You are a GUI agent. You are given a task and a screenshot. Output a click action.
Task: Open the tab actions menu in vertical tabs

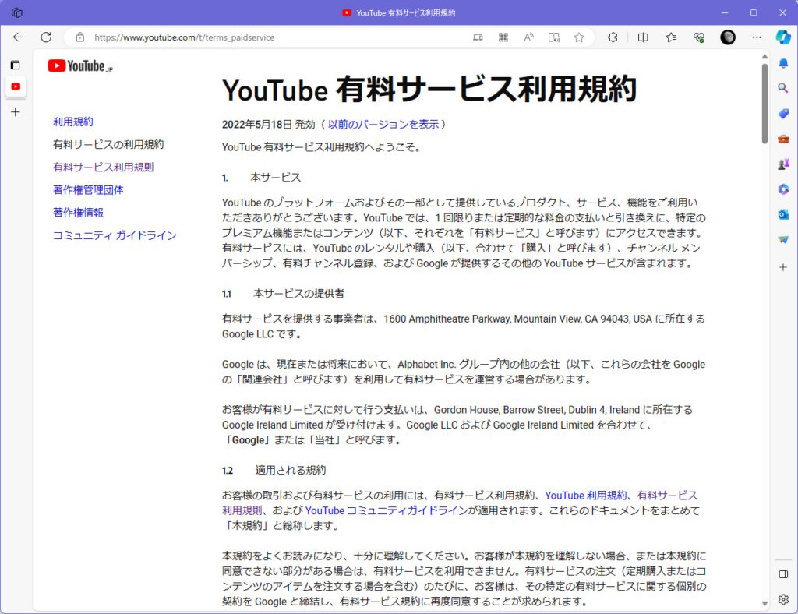[x=16, y=65]
